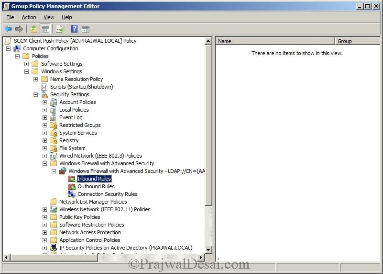Click the tree pane scroll-down arrow

(x=208, y=250)
